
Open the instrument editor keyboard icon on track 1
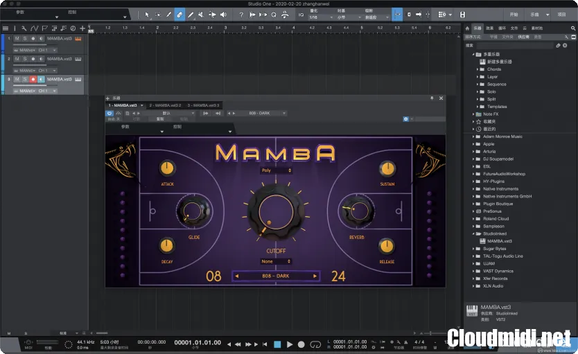(x=78, y=39)
